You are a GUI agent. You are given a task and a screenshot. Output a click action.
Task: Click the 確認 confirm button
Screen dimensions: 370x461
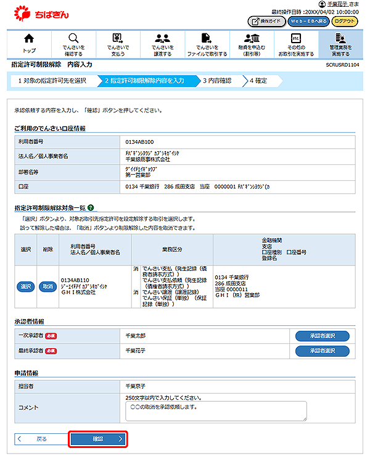click(98, 439)
